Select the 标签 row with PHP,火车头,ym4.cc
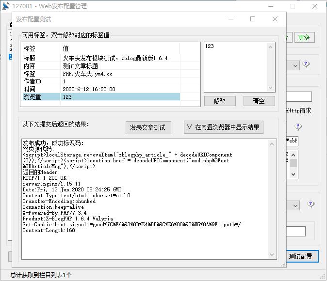 coord(100,74)
